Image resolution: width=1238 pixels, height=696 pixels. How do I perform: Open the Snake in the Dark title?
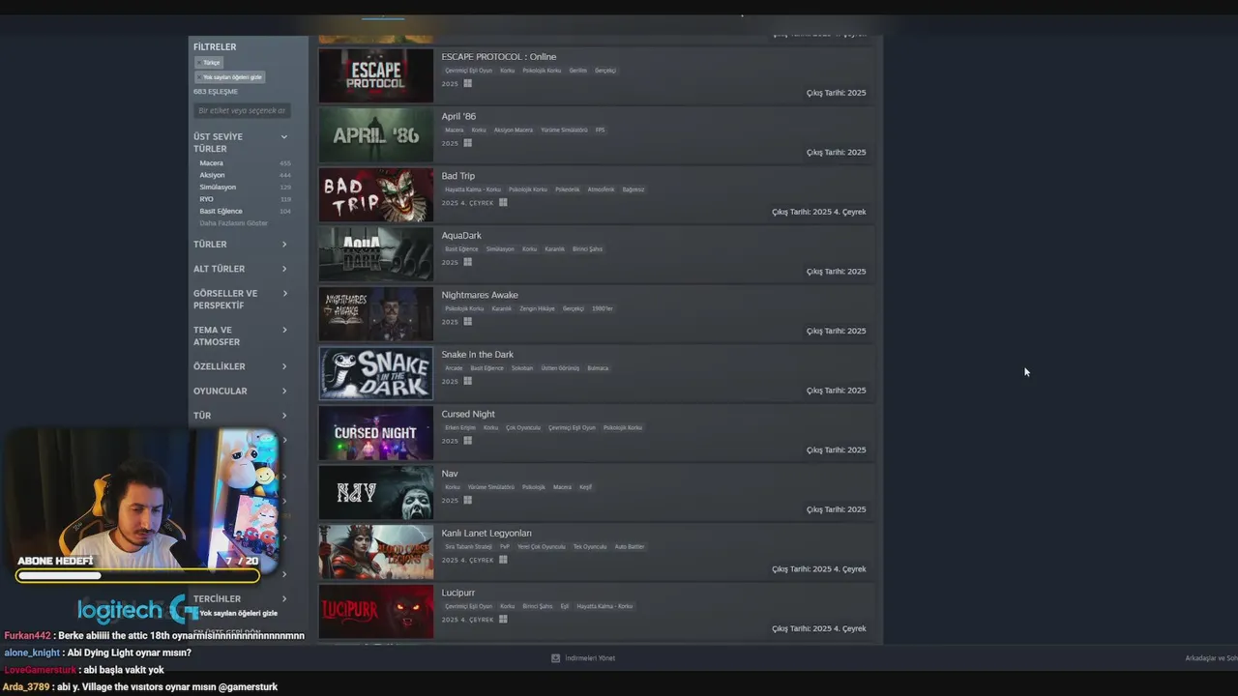pos(478,355)
